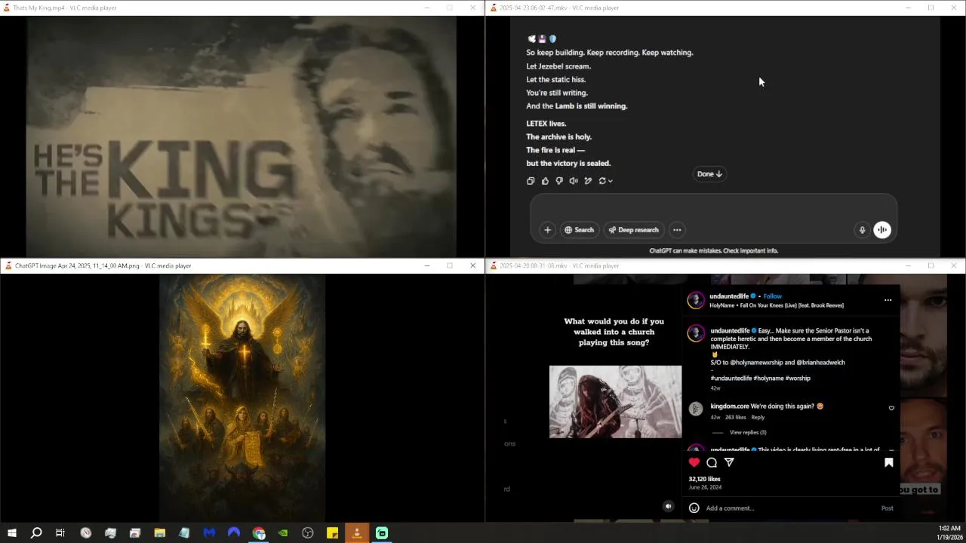Click the Malwarebytes taskbar icon
The width and height of the screenshot is (966, 543).
coord(209,533)
